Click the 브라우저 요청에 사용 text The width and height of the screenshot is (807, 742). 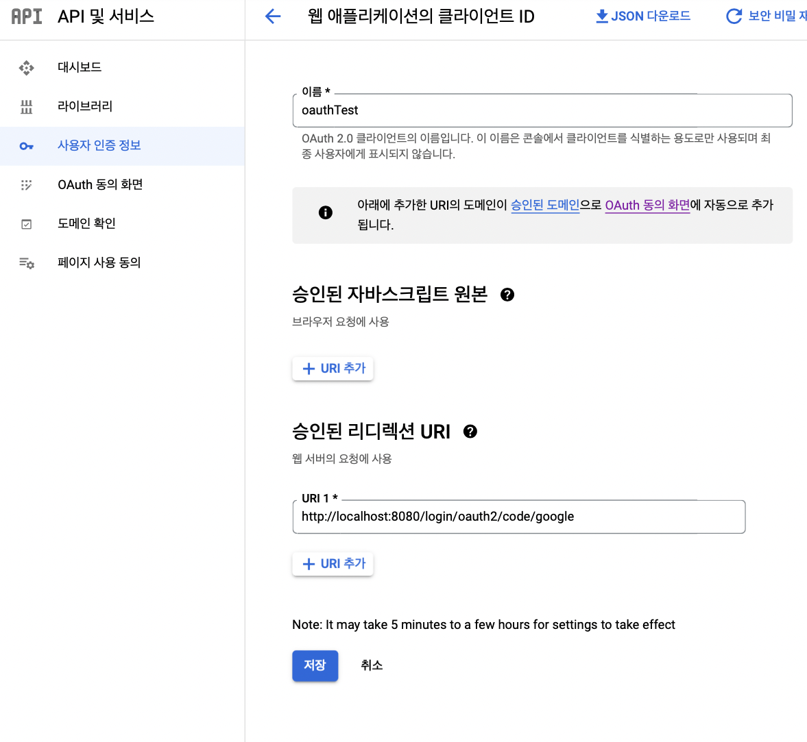(x=341, y=322)
